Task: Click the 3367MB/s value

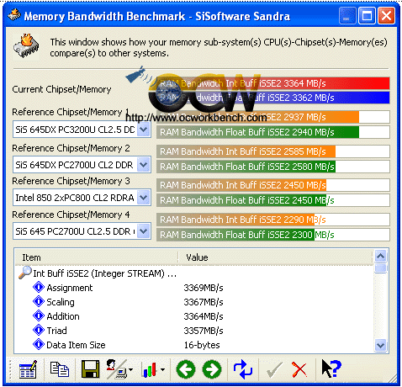Action: [204, 302]
